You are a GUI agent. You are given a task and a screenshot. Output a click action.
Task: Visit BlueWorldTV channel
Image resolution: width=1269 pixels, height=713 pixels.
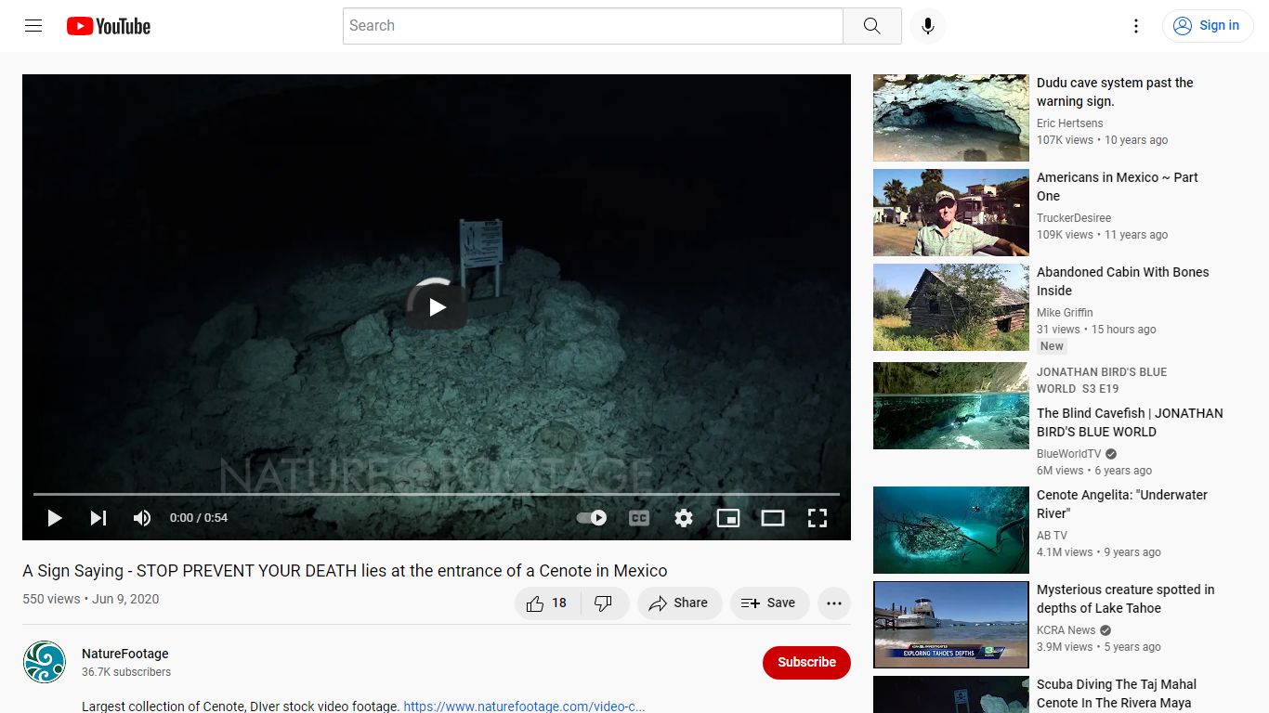1069,454
